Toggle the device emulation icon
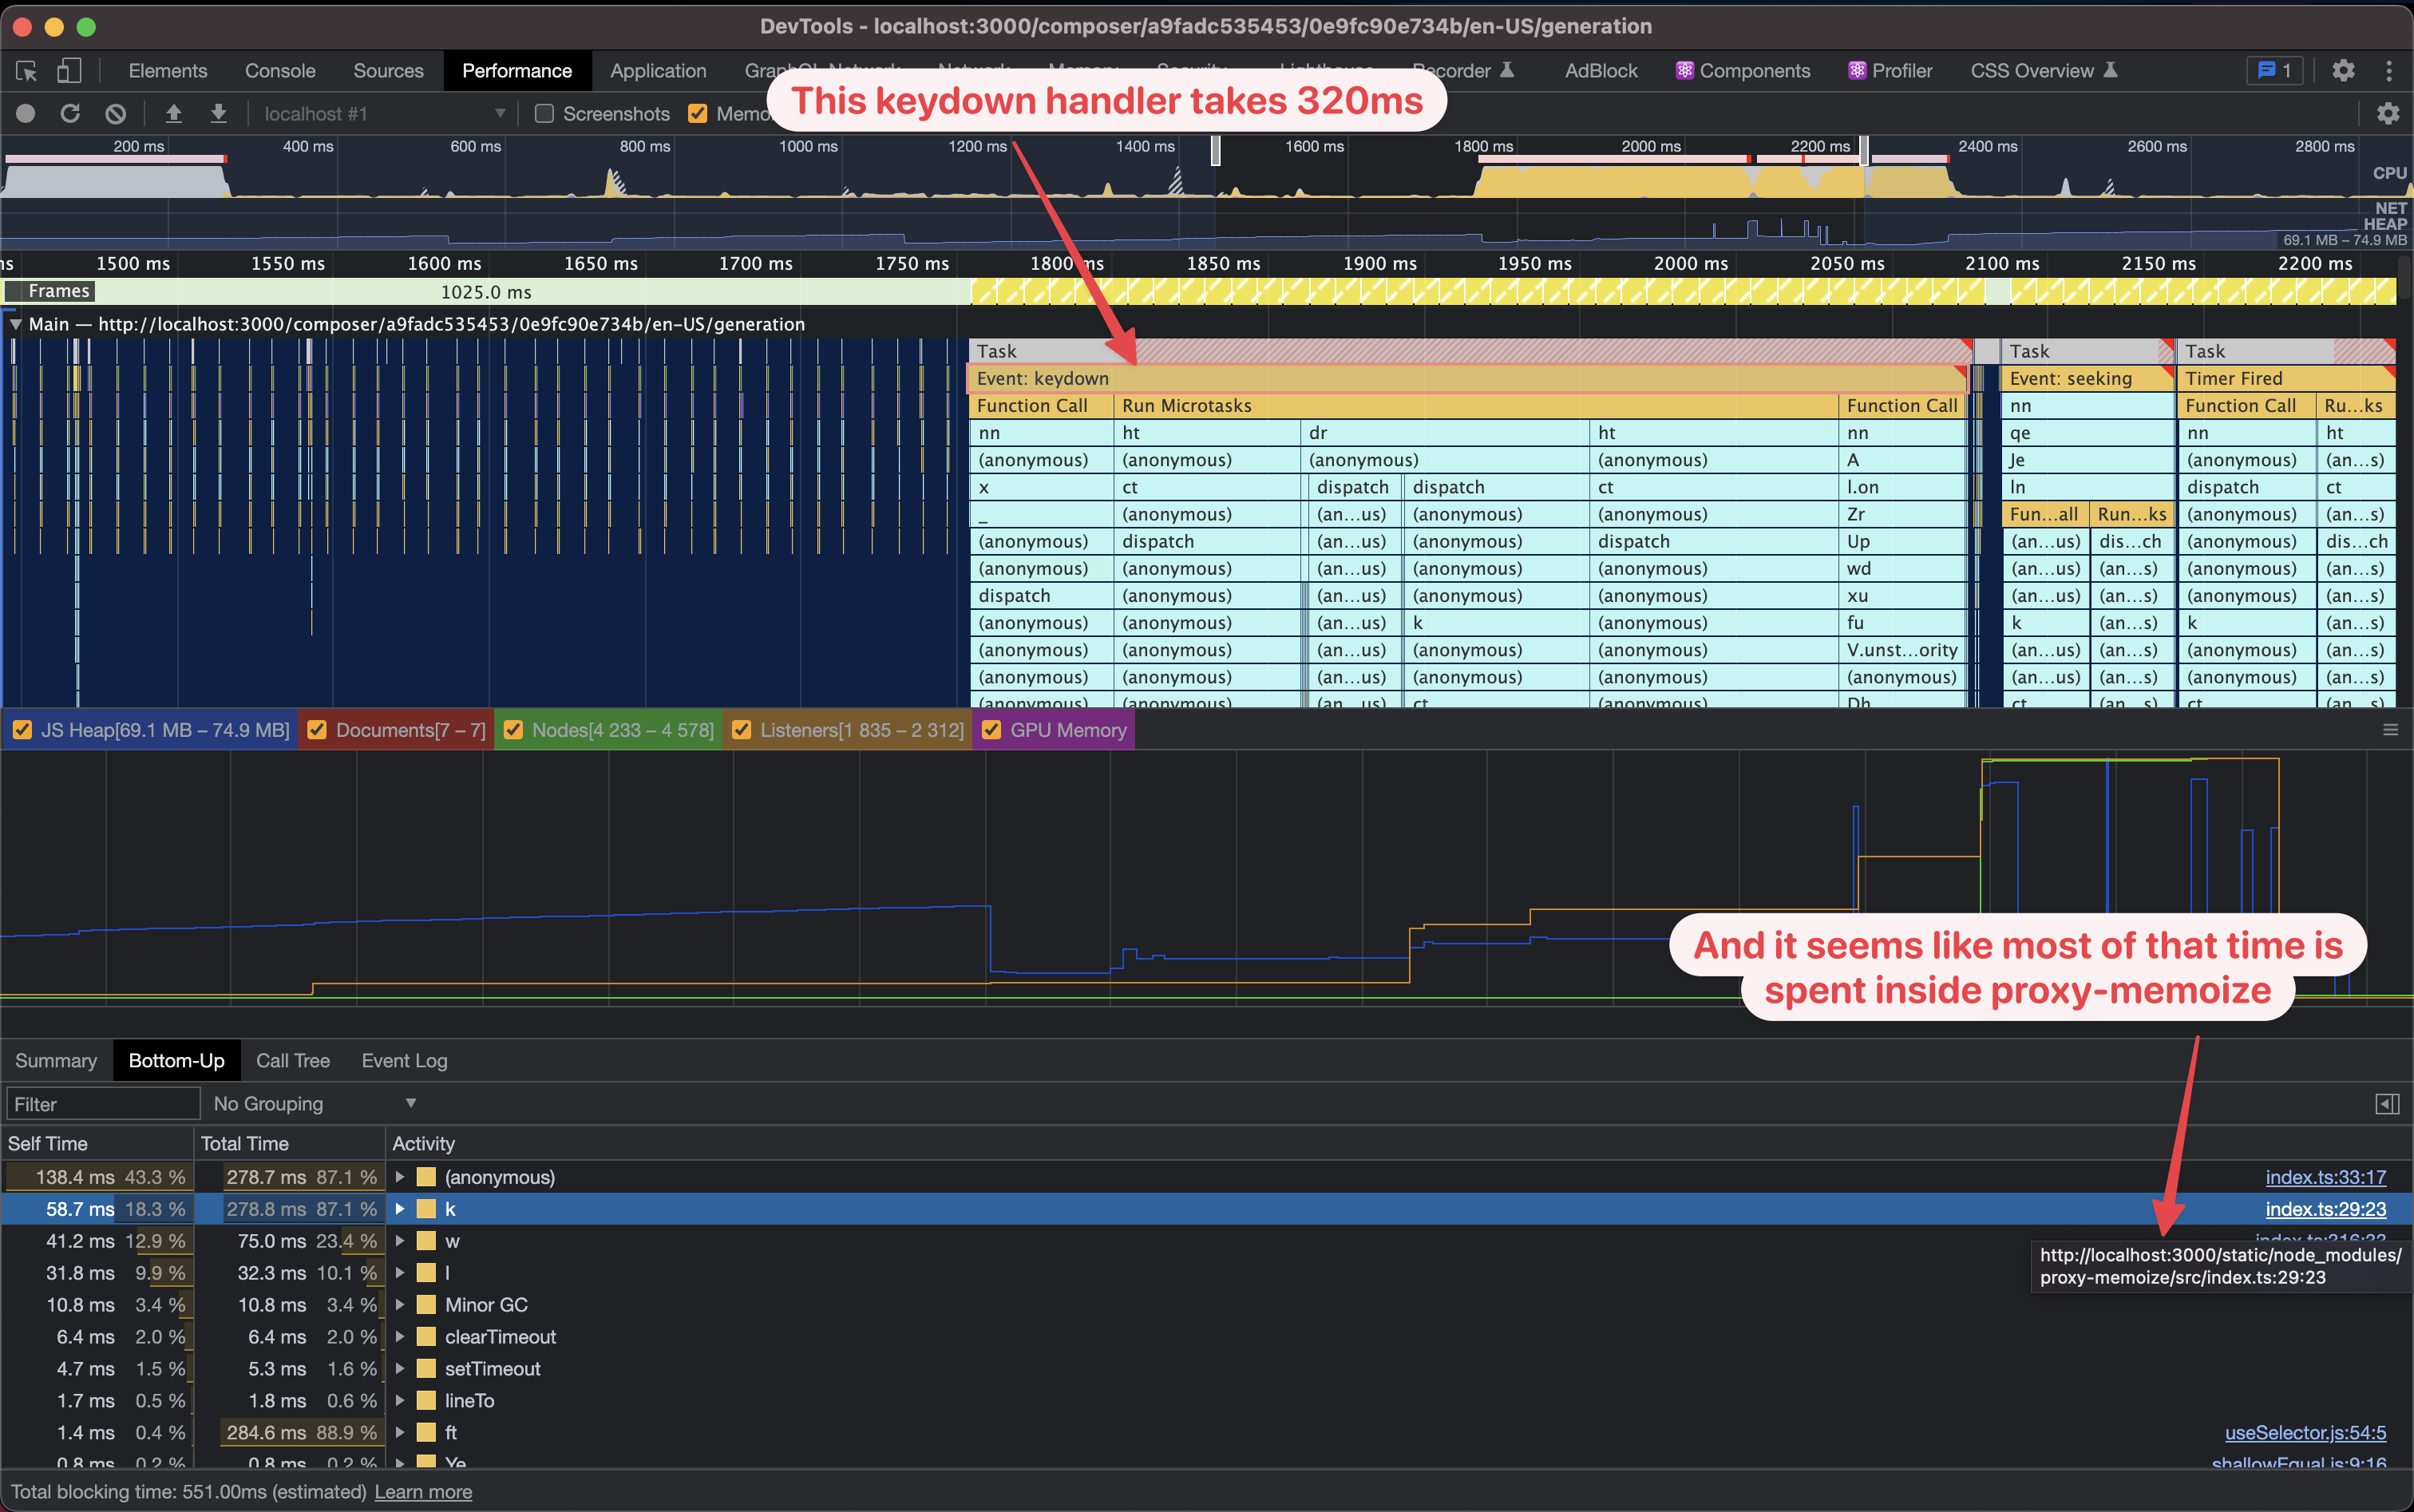 68,70
